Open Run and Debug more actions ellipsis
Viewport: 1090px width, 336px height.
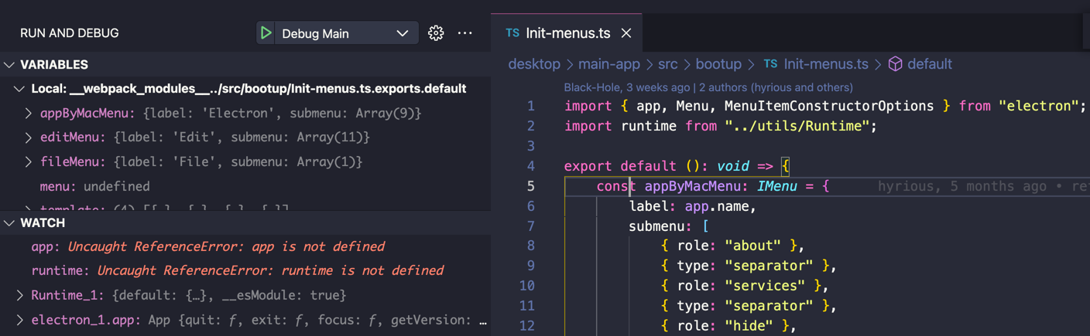(464, 33)
